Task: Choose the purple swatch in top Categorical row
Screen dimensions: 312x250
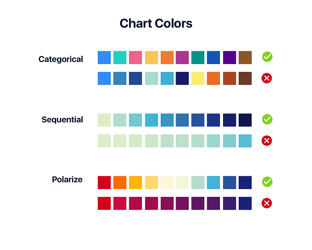Action: [x=229, y=57]
